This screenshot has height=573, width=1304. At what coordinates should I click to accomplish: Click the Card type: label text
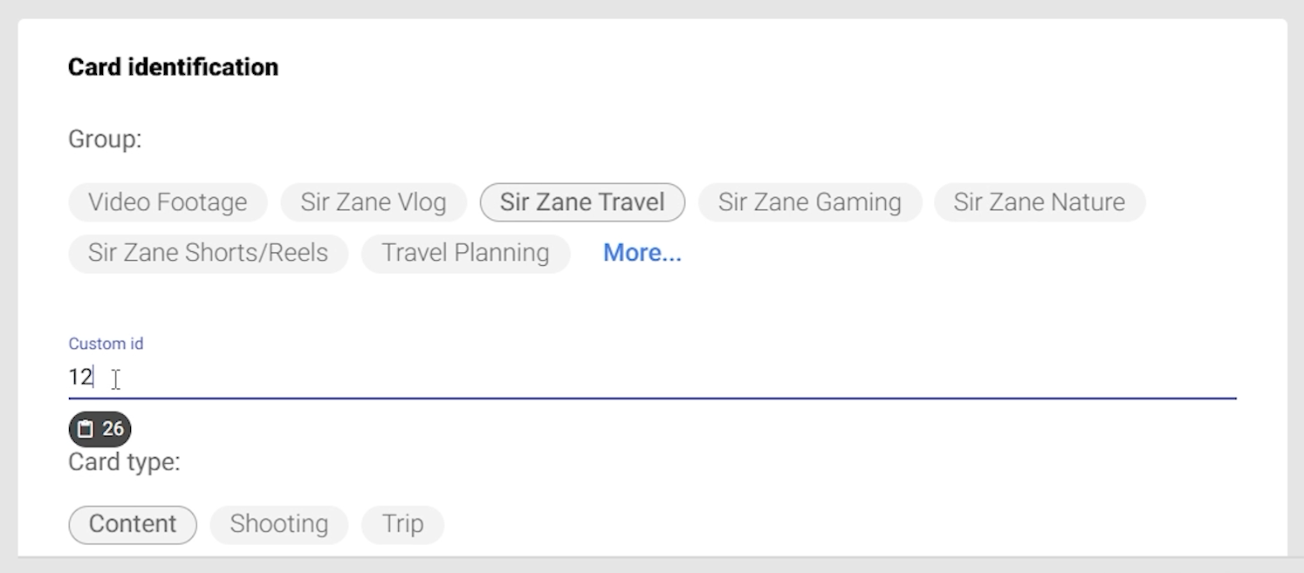pos(124,462)
